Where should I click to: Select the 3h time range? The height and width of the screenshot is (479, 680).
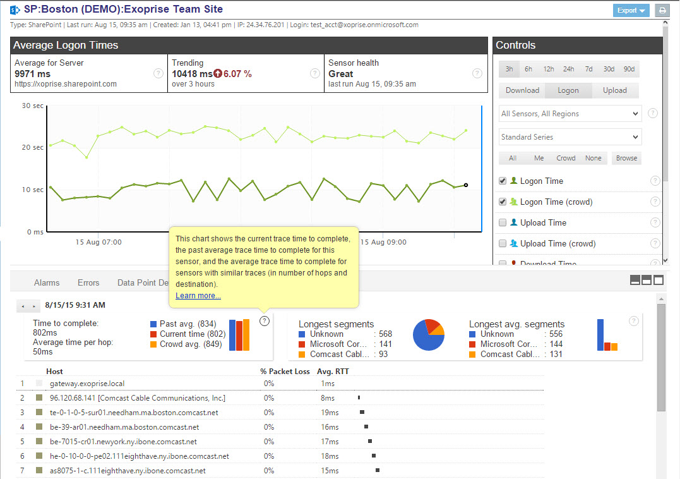point(509,69)
